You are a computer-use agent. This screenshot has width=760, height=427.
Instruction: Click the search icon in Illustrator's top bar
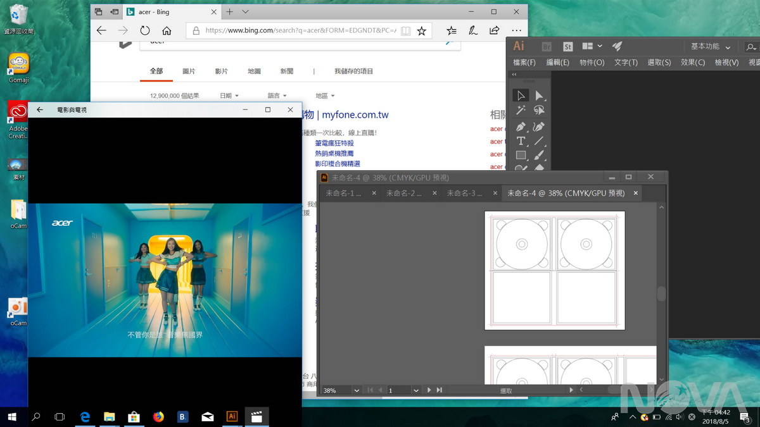pos(750,46)
